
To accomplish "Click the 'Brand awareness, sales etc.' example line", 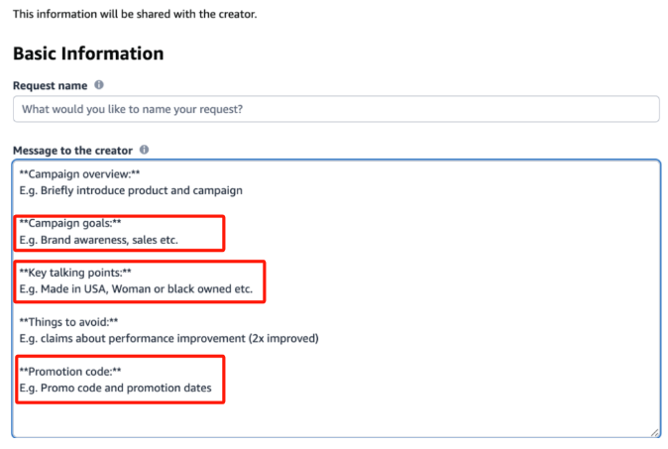I will (x=98, y=240).
